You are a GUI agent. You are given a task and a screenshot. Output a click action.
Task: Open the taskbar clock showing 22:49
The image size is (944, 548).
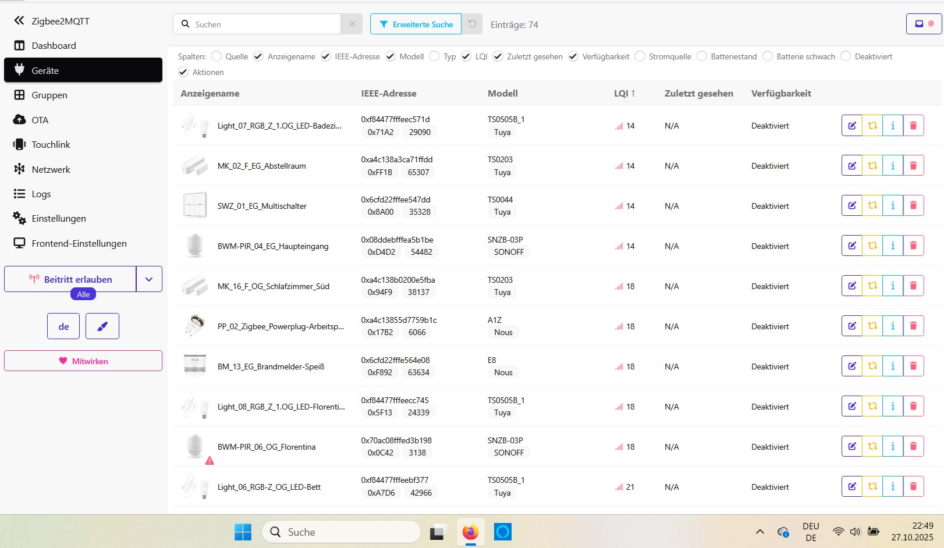912,532
